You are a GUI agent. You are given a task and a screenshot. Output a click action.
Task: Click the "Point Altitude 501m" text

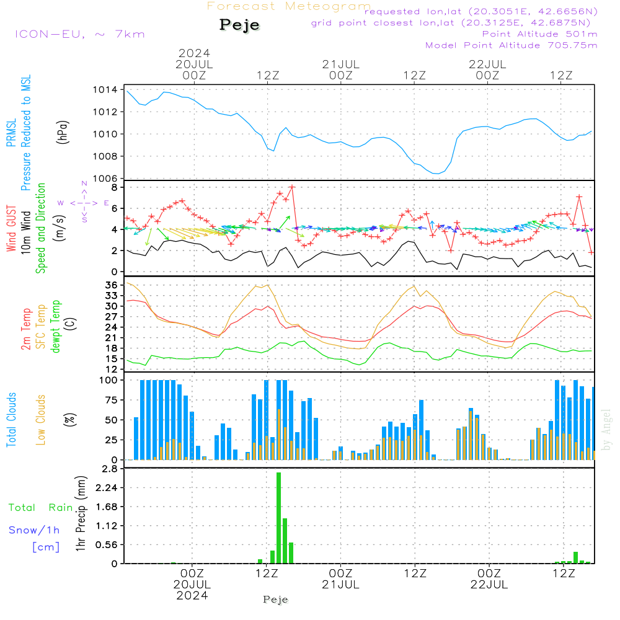[540, 34]
